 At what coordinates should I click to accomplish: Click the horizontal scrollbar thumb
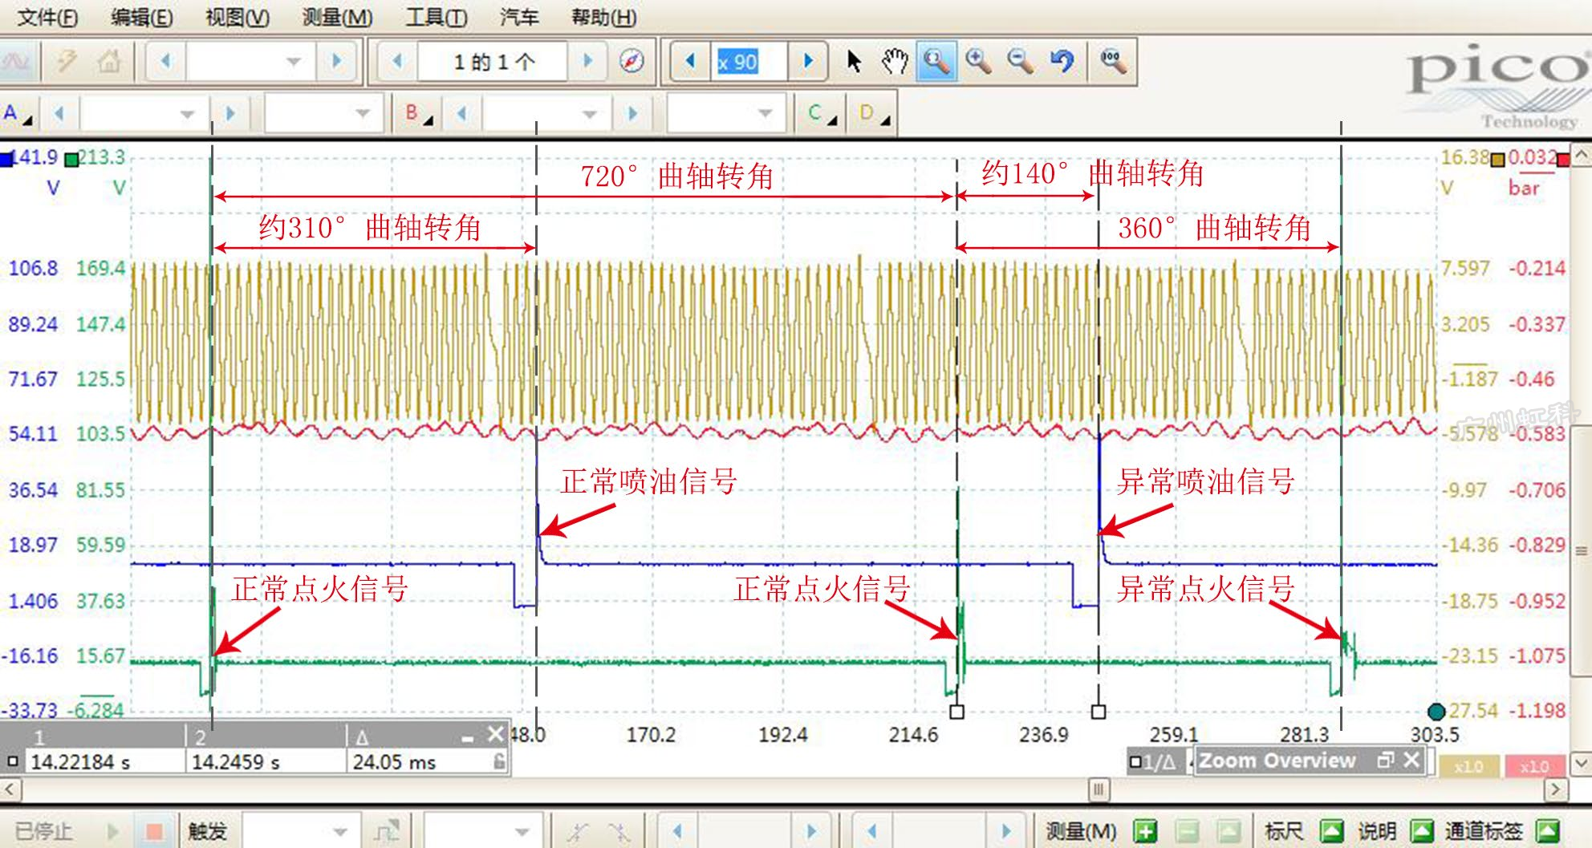(1099, 789)
